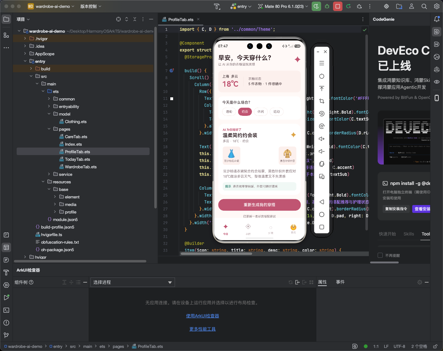Viewport: 443px width, 351px height.
Task: Tap the 衣橱 tab in the emulator
Action: (x=248, y=229)
